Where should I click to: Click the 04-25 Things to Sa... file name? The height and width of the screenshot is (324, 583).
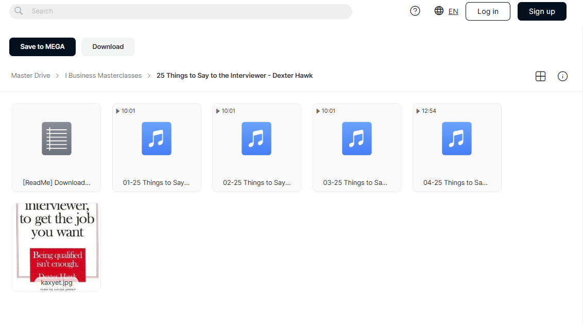[x=455, y=183]
